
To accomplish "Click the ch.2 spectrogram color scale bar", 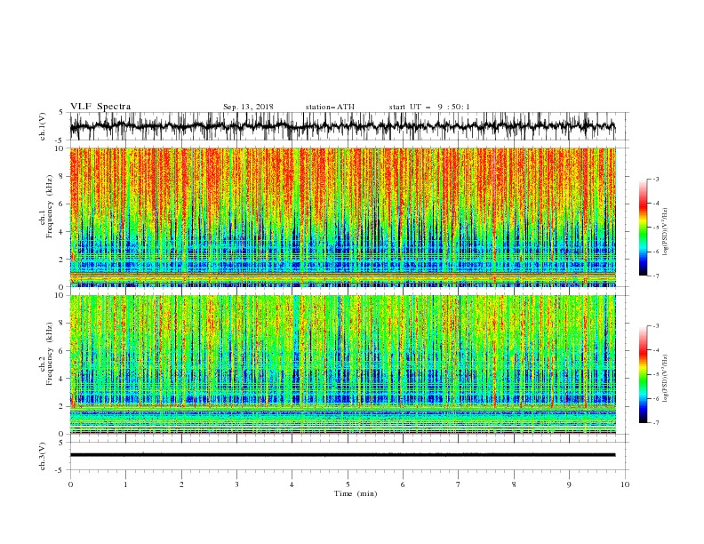I will 644,374.
